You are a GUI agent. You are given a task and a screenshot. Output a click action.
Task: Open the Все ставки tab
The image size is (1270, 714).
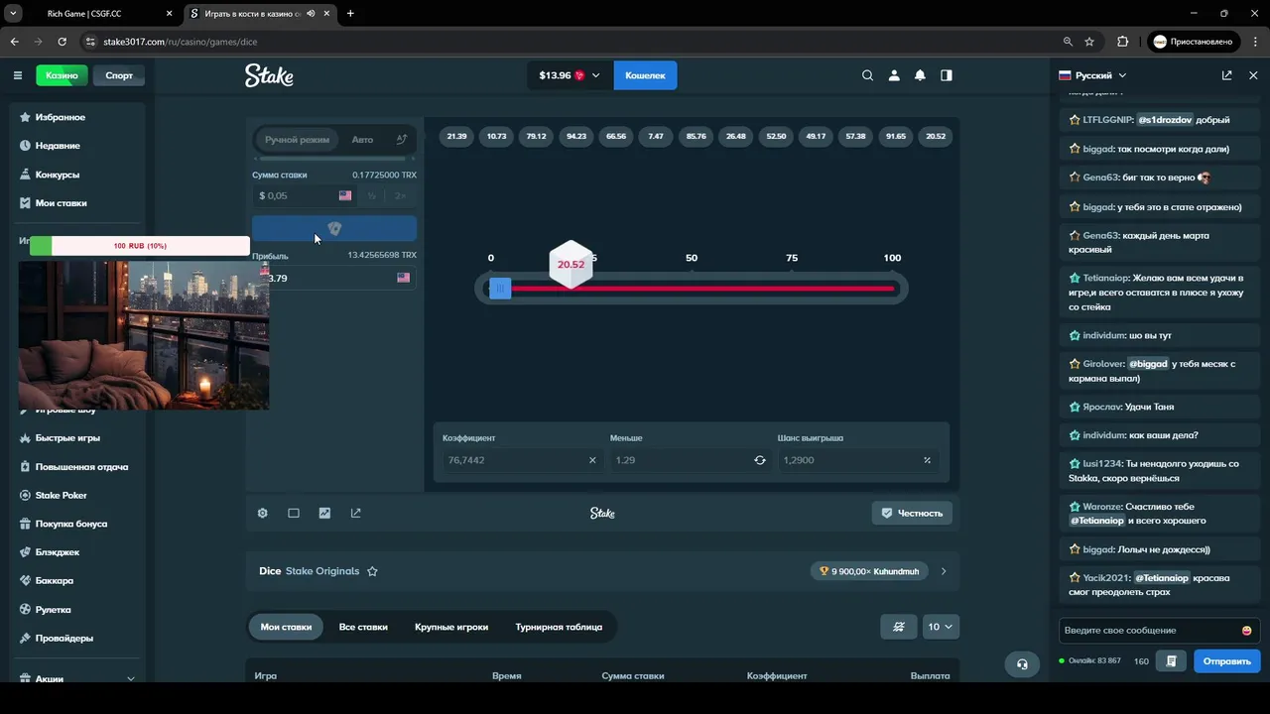pos(363,627)
